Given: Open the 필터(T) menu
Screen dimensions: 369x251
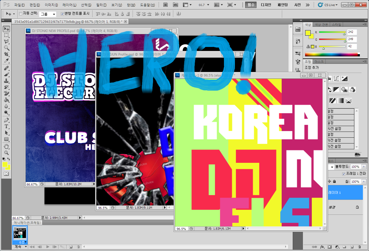Looking at the screenshot, I should pyautogui.click(x=101, y=5).
